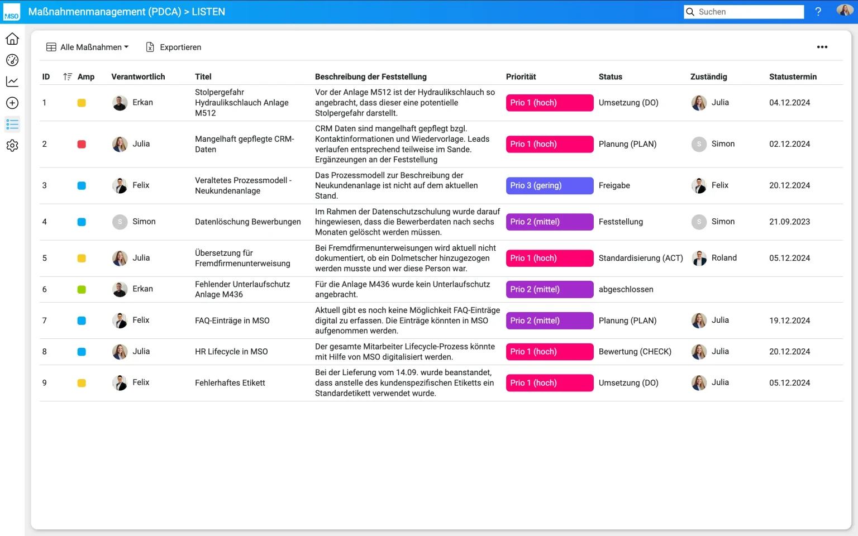Image resolution: width=858 pixels, height=536 pixels.
Task: Click Erkan's avatar in row 1
Action: 120,103
